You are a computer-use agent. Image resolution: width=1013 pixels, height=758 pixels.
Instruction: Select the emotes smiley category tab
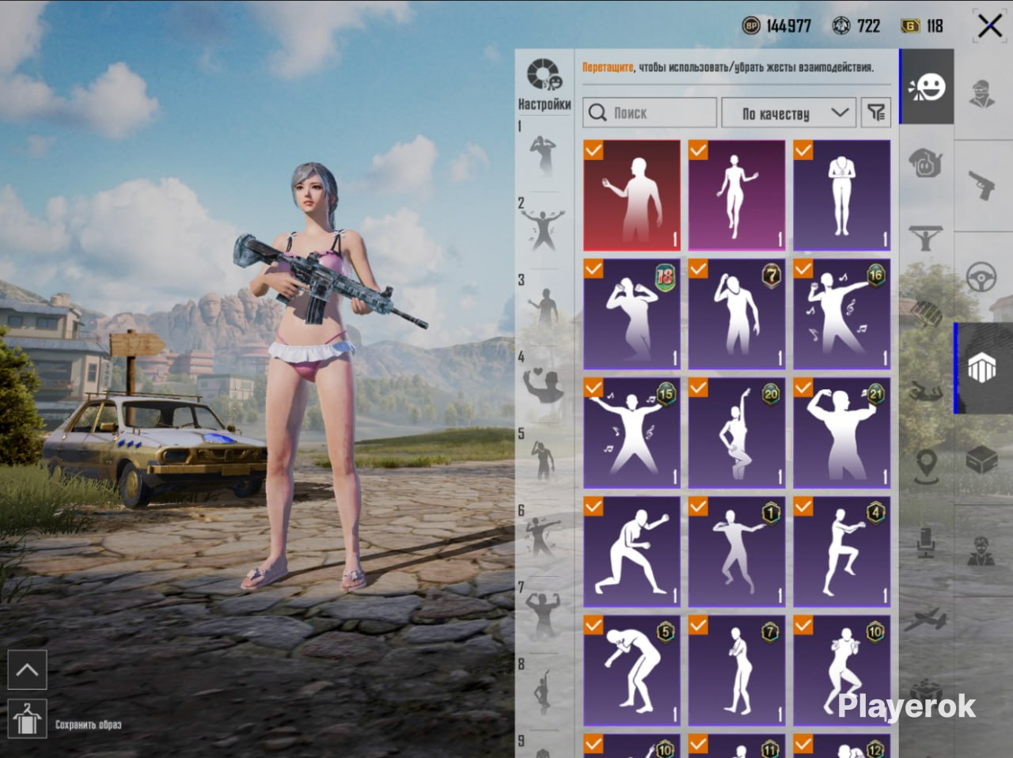(927, 88)
